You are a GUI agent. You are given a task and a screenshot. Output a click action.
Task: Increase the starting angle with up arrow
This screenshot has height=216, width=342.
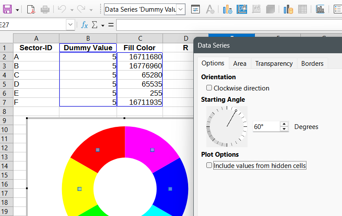(x=284, y=124)
